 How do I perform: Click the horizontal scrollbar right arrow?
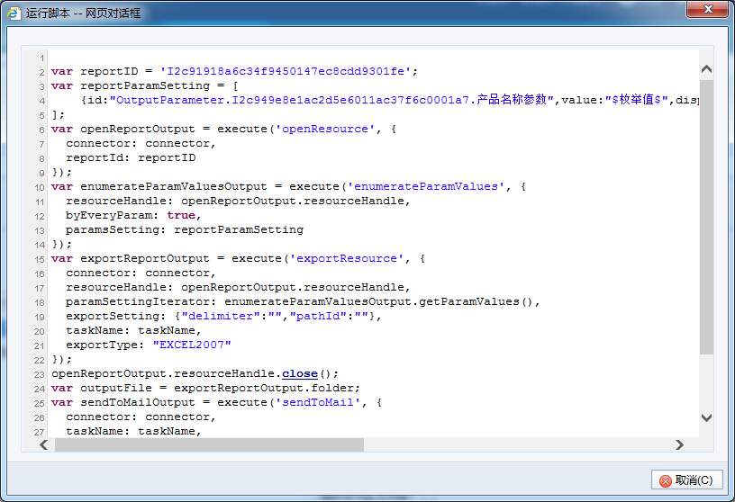click(679, 444)
